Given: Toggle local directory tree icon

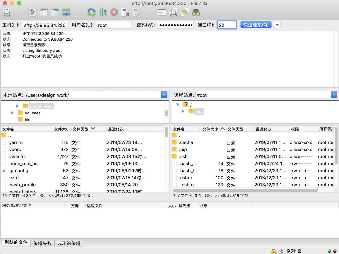Looking at the screenshot, I should [x=44, y=12].
